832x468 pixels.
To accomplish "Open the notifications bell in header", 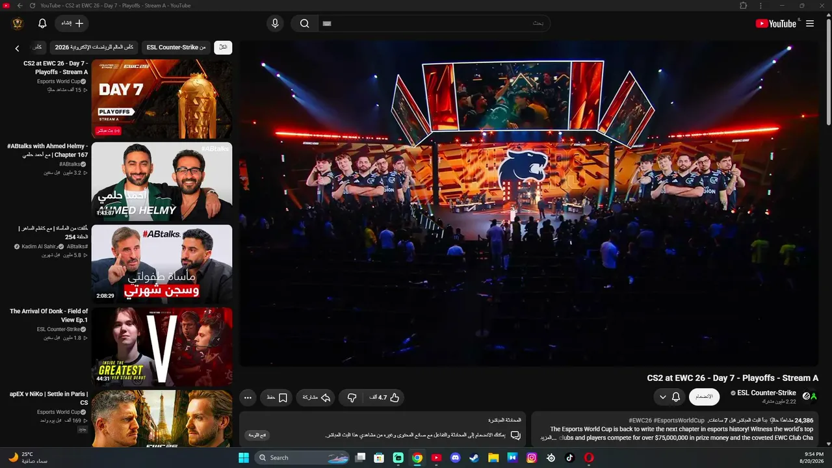I will 42,23.
